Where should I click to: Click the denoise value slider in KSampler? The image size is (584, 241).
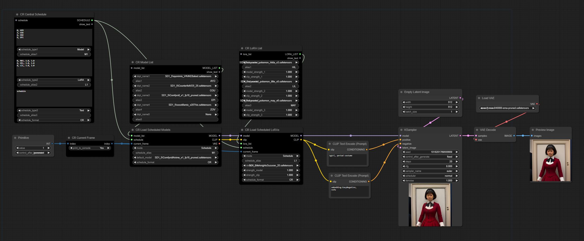click(430, 181)
